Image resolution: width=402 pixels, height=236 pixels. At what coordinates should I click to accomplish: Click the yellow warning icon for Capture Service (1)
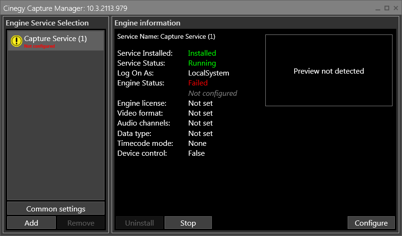[17, 41]
